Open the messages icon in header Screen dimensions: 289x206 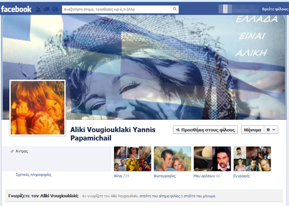tap(46, 9)
